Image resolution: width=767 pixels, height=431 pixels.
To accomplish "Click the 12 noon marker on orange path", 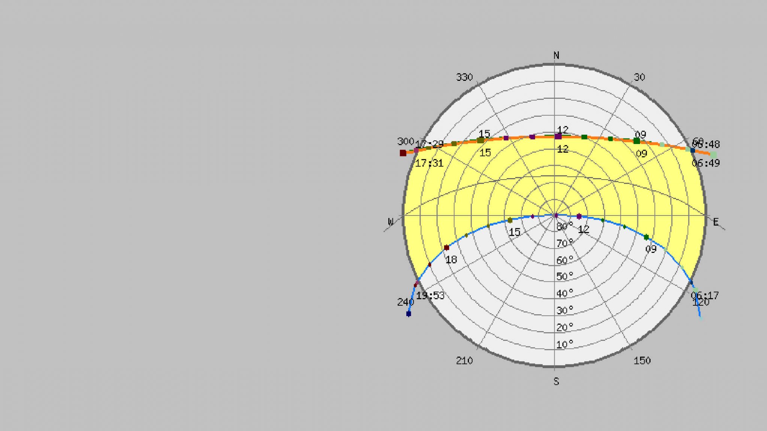I will pos(558,136).
